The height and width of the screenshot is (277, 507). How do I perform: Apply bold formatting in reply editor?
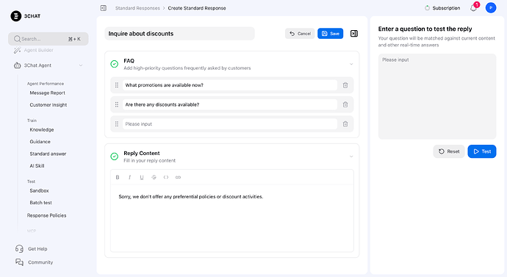tap(118, 177)
